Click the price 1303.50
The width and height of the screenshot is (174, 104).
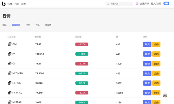(40, 54)
